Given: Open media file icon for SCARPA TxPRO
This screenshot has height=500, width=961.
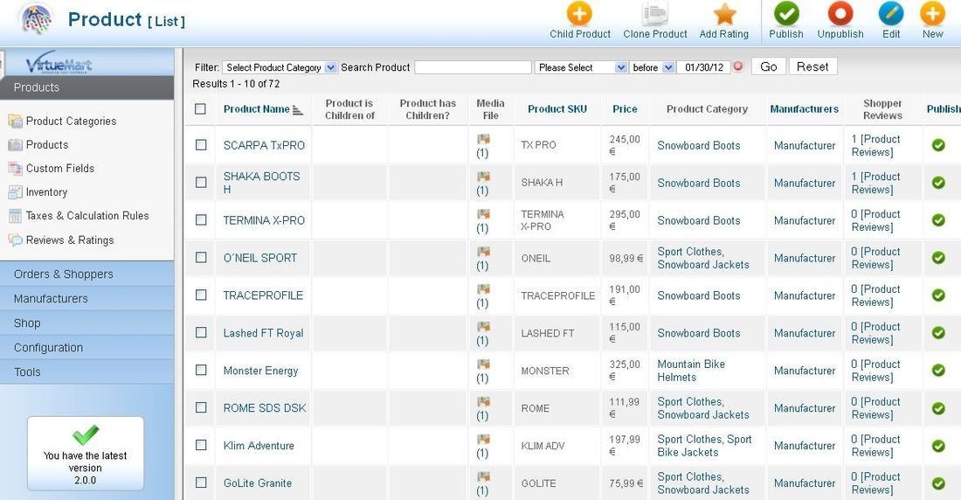Looking at the screenshot, I should point(484,139).
